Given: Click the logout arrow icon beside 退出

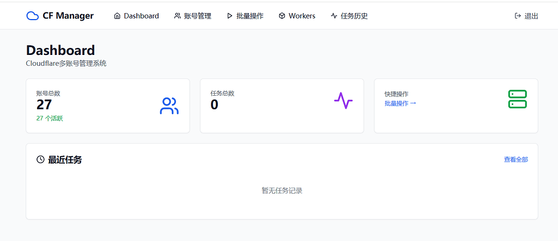Looking at the screenshot, I should tap(518, 16).
